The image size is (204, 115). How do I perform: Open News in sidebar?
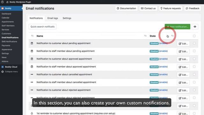coord(4,57)
